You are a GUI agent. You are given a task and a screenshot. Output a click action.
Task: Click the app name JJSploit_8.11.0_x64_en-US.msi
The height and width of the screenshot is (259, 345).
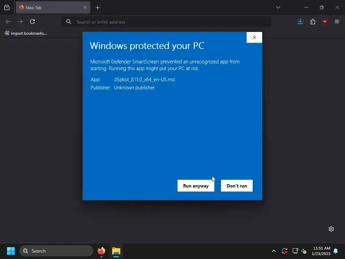[144, 80]
